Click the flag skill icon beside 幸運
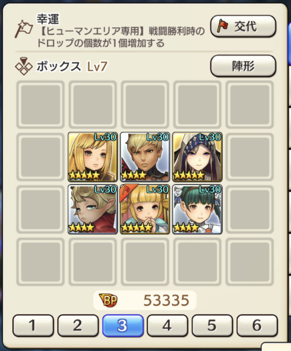The height and width of the screenshot is (351, 291). pos(23,29)
